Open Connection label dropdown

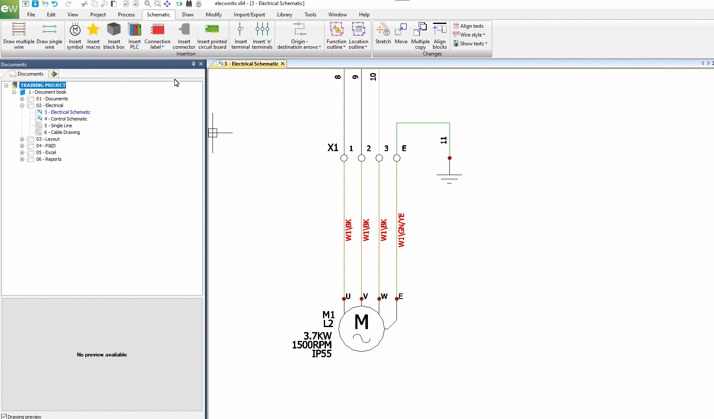pyautogui.click(x=157, y=44)
